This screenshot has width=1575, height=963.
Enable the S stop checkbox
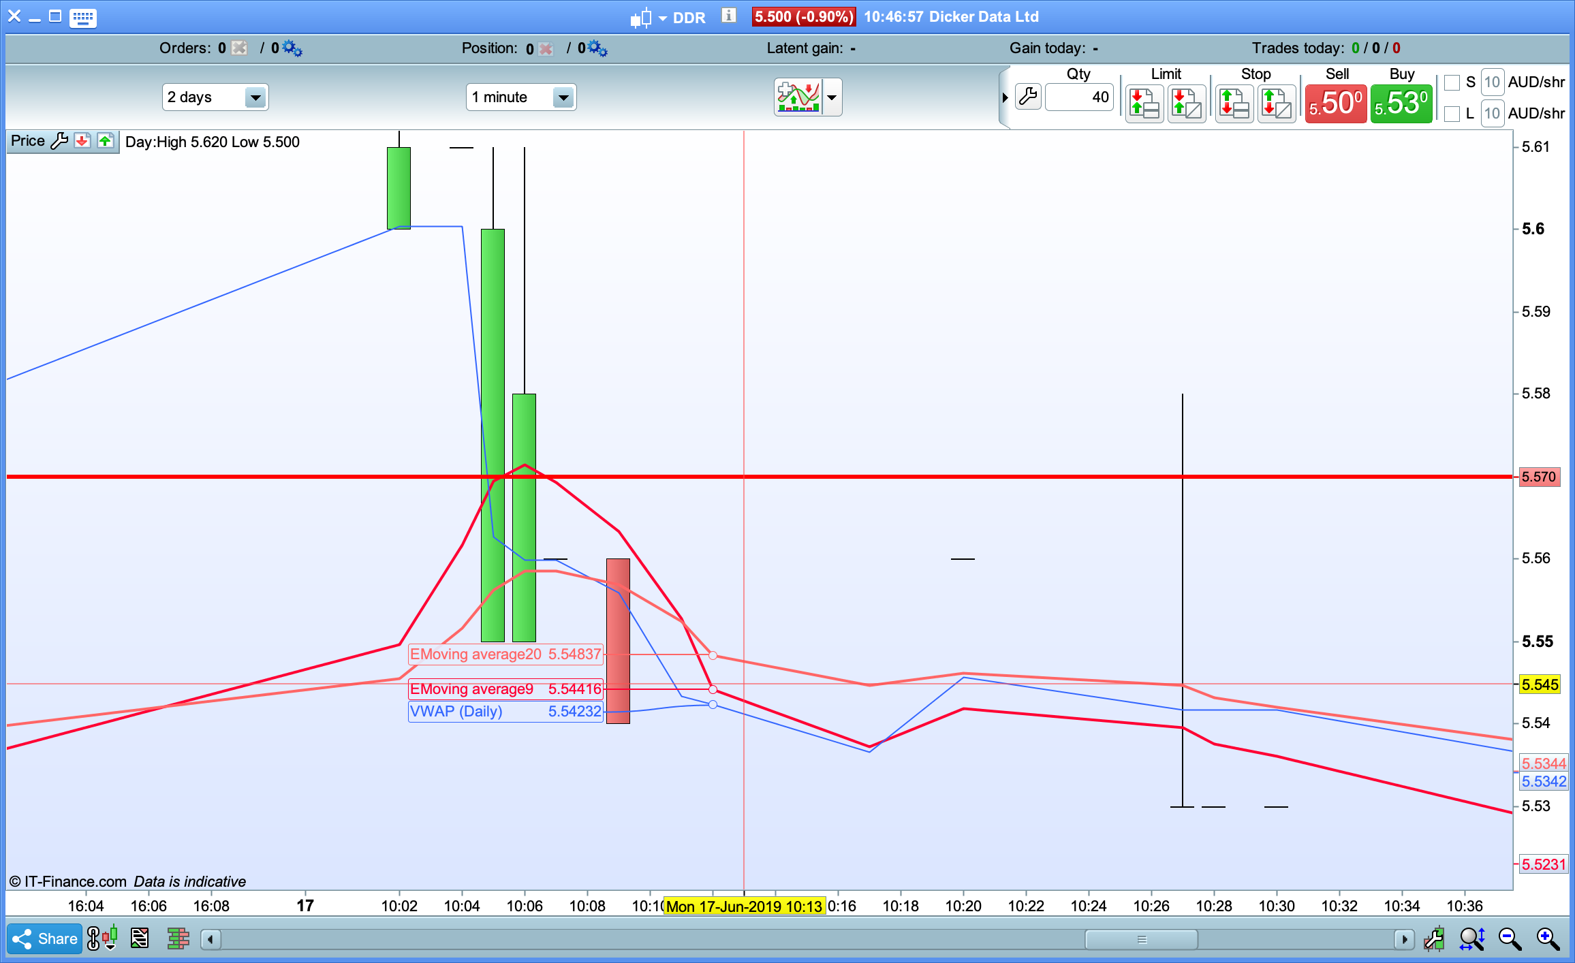(1452, 82)
